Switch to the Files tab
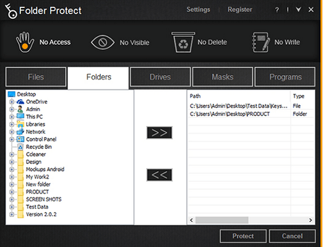323x247 pixels. (36, 77)
